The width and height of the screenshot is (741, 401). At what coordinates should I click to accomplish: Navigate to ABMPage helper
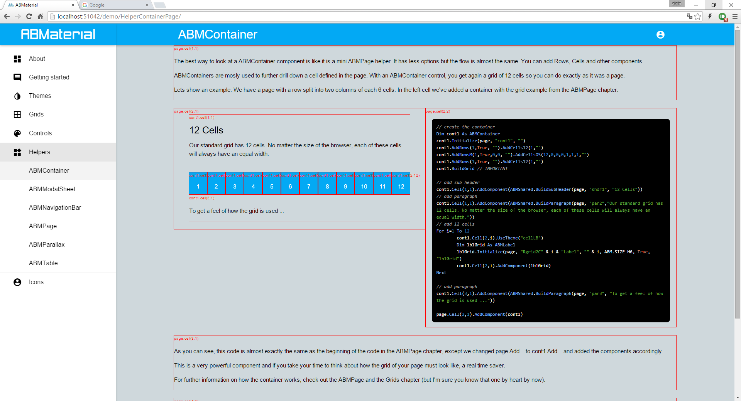click(x=58, y=226)
